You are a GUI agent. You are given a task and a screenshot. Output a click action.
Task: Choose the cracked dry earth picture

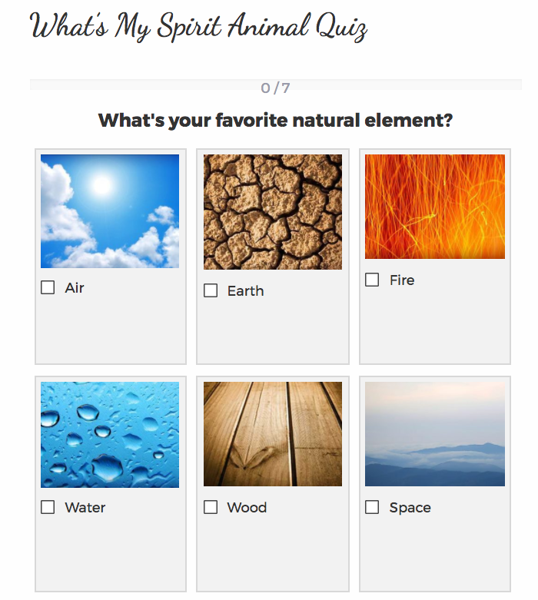[273, 212]
